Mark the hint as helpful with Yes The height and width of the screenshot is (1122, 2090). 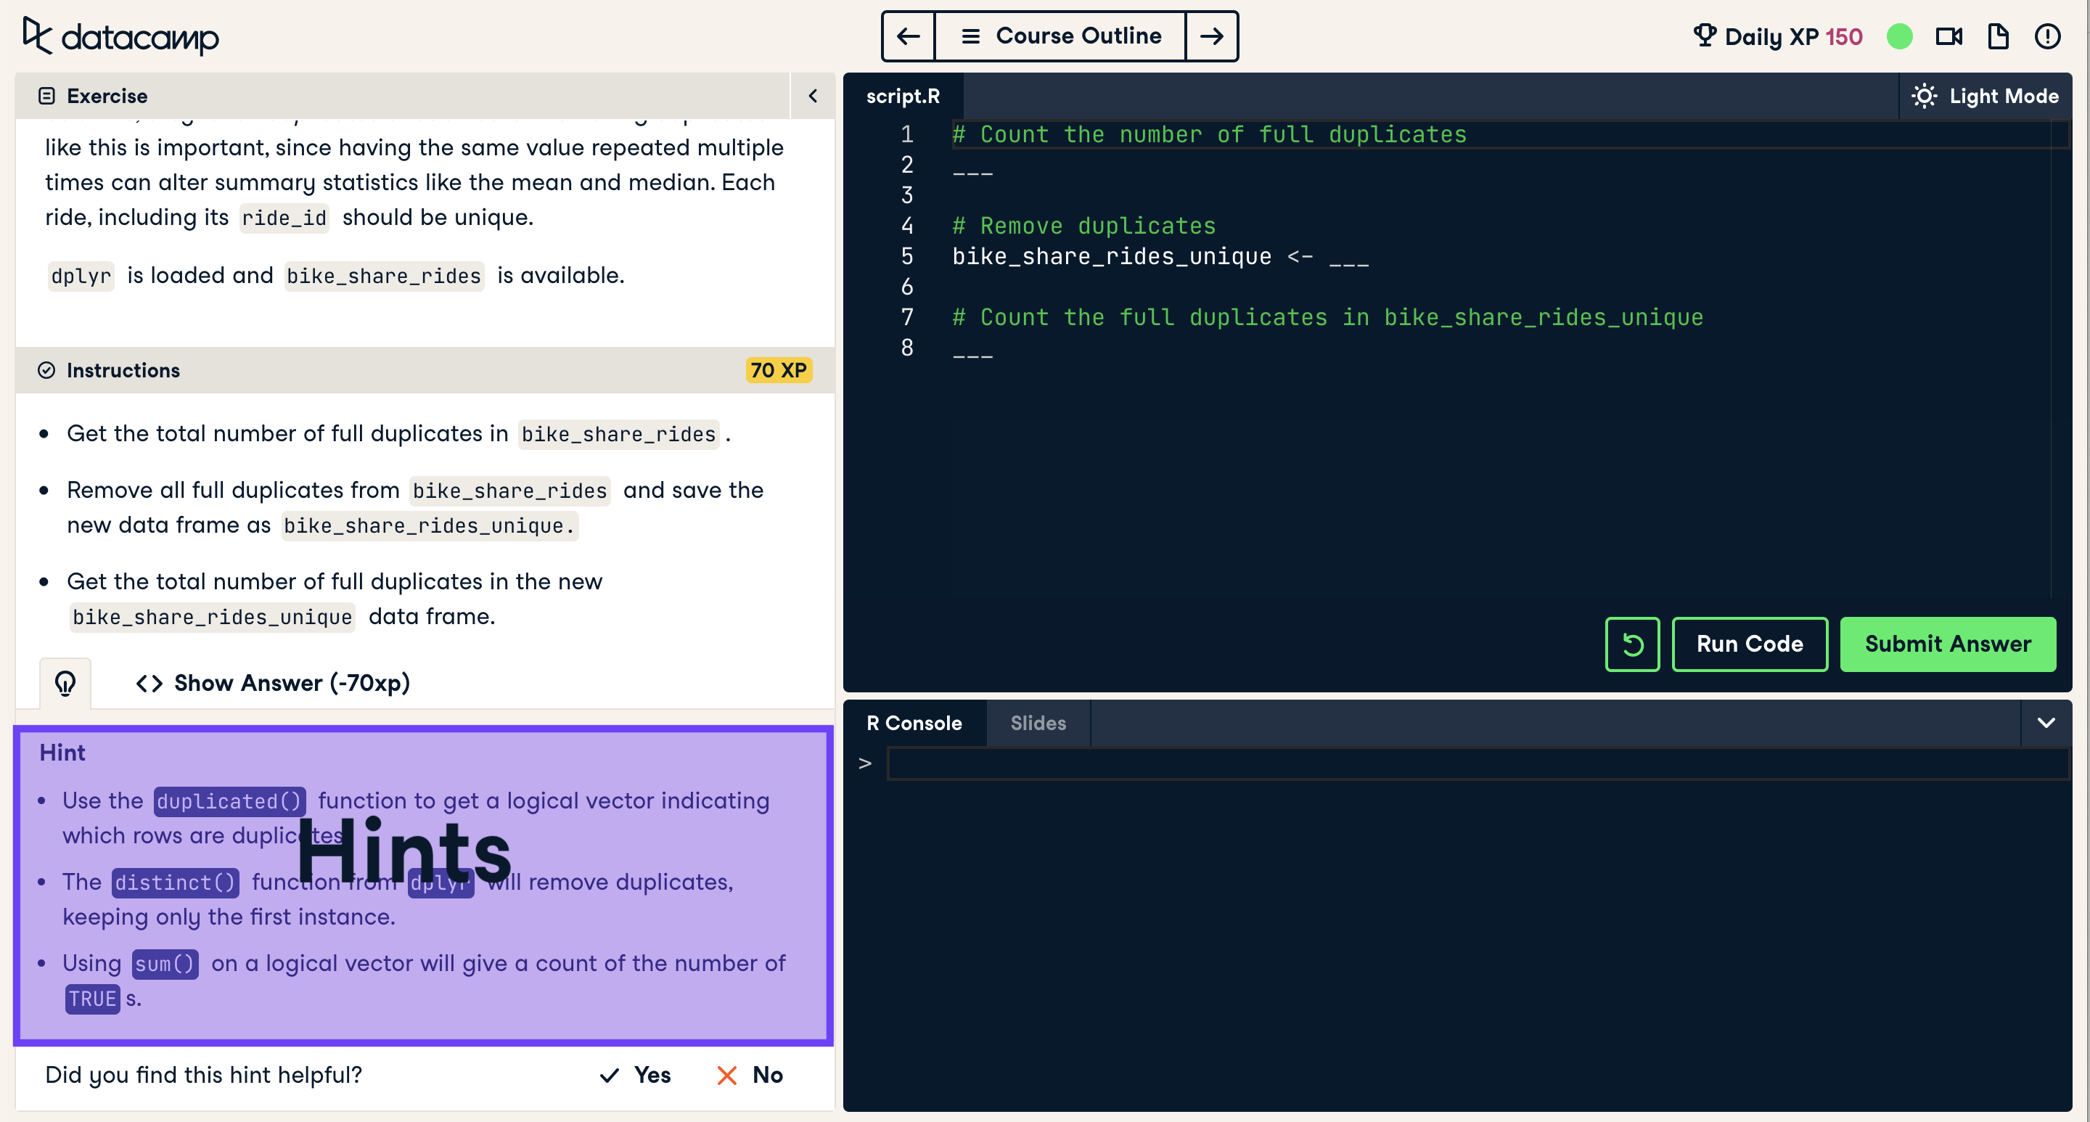pyautogui.click(x=635, y=1075)
